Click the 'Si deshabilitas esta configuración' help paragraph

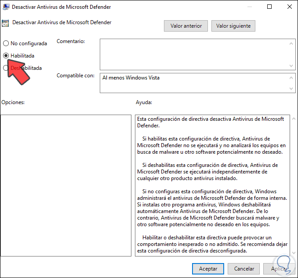pyautogui.click(x=207, y=172)
